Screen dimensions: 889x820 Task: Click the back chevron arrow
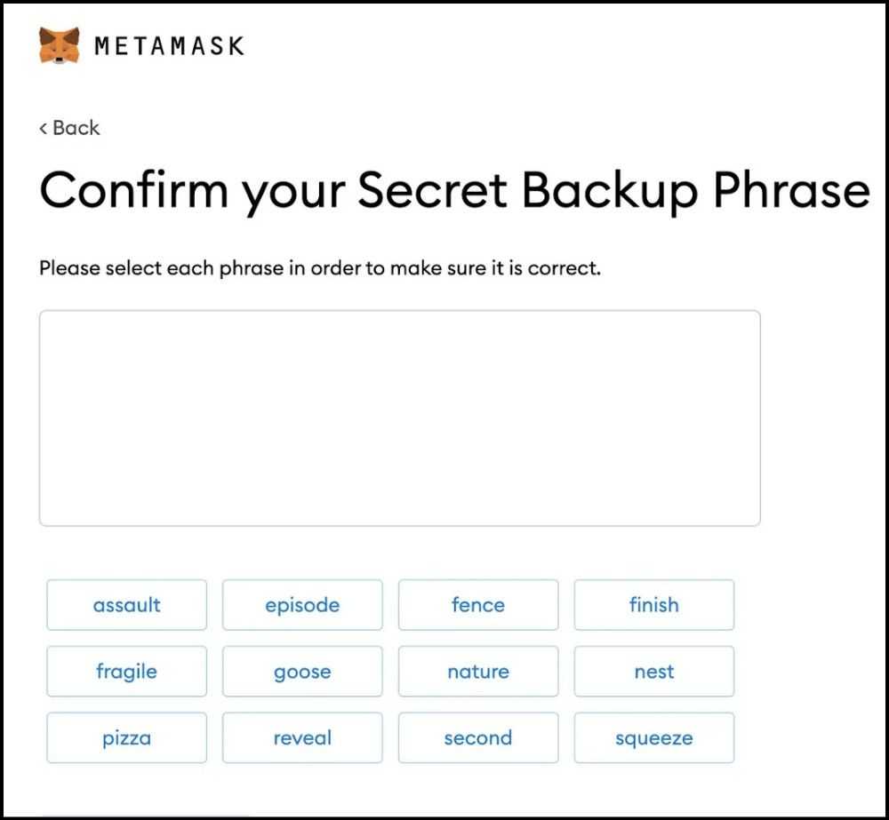tap(43, 128)
